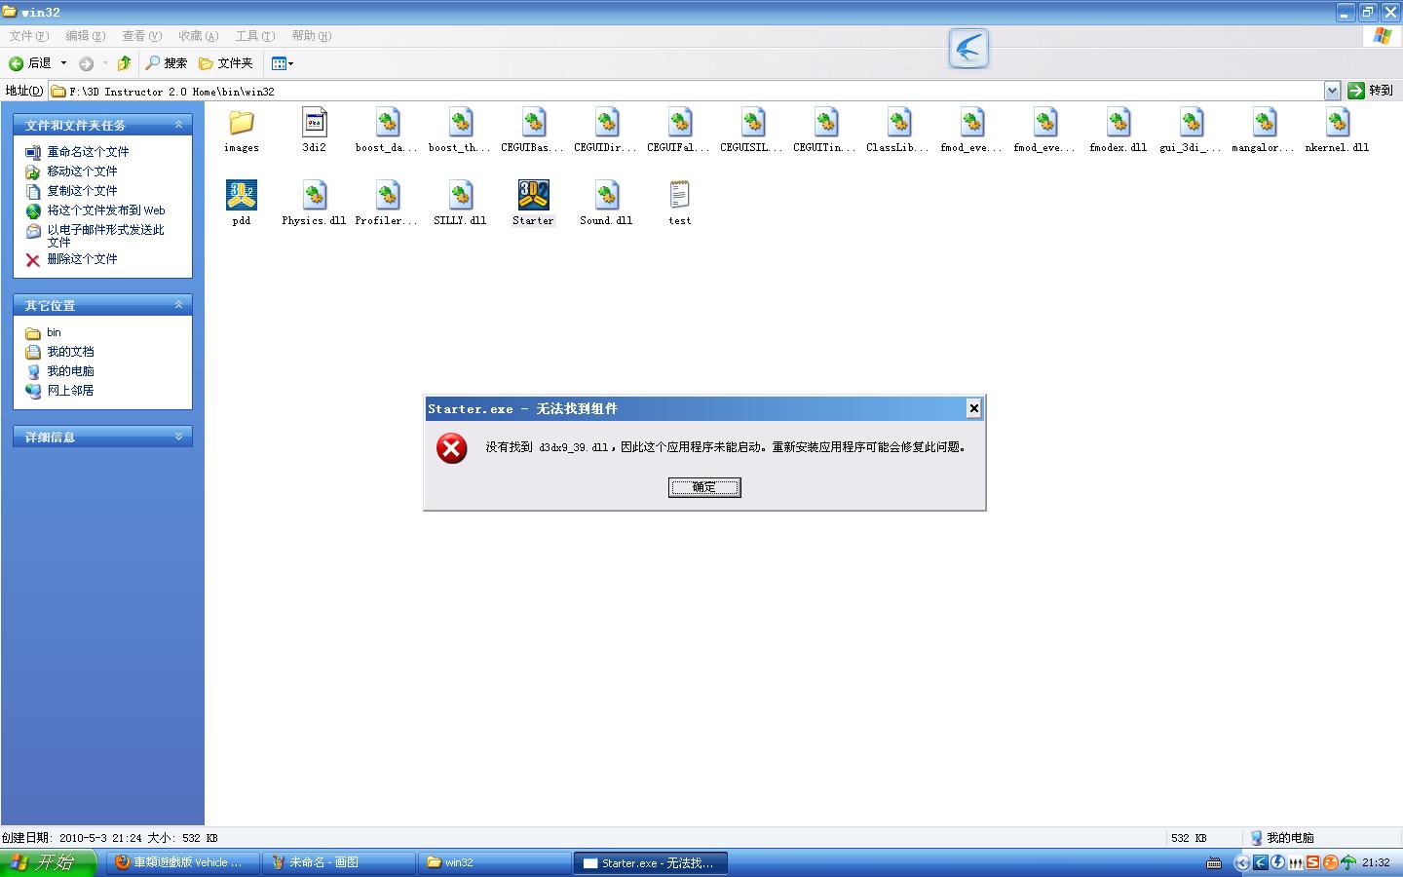Select the CEGUIFal DLL file icon
The width and height of the screenshot is (1403, 877).
click(x=679, y=123)
